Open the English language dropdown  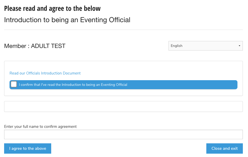coord(205,46)
